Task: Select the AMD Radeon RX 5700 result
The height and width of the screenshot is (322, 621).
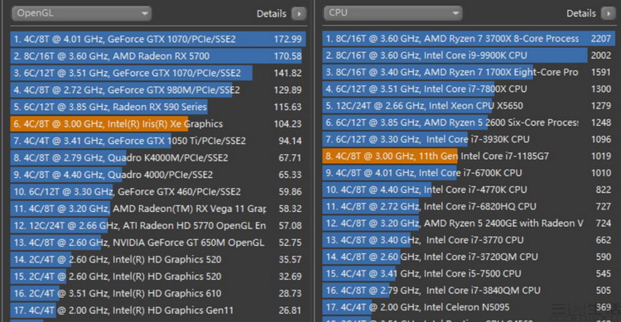Action: click(158, 56)
